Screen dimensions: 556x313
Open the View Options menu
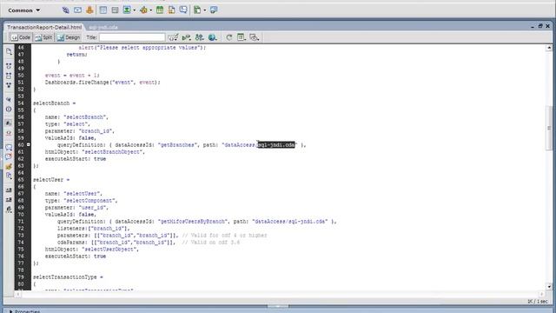(x=242, y=37)
